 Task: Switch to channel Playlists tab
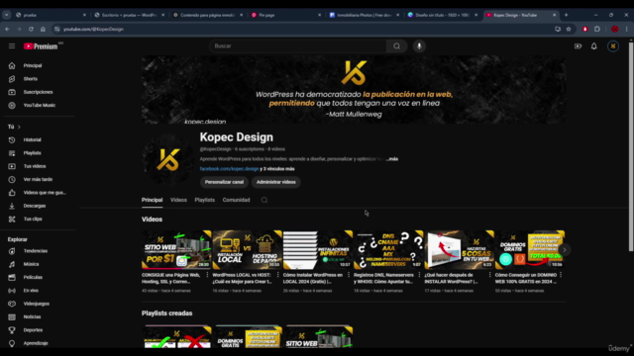(205, 200)
